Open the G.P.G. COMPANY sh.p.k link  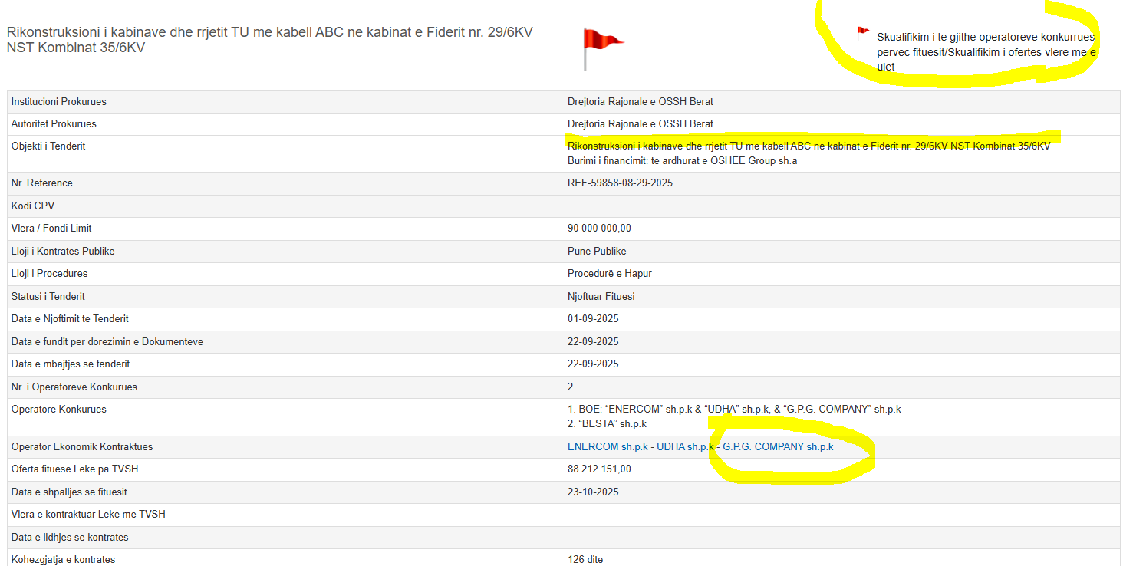click(x=777, y=447)
